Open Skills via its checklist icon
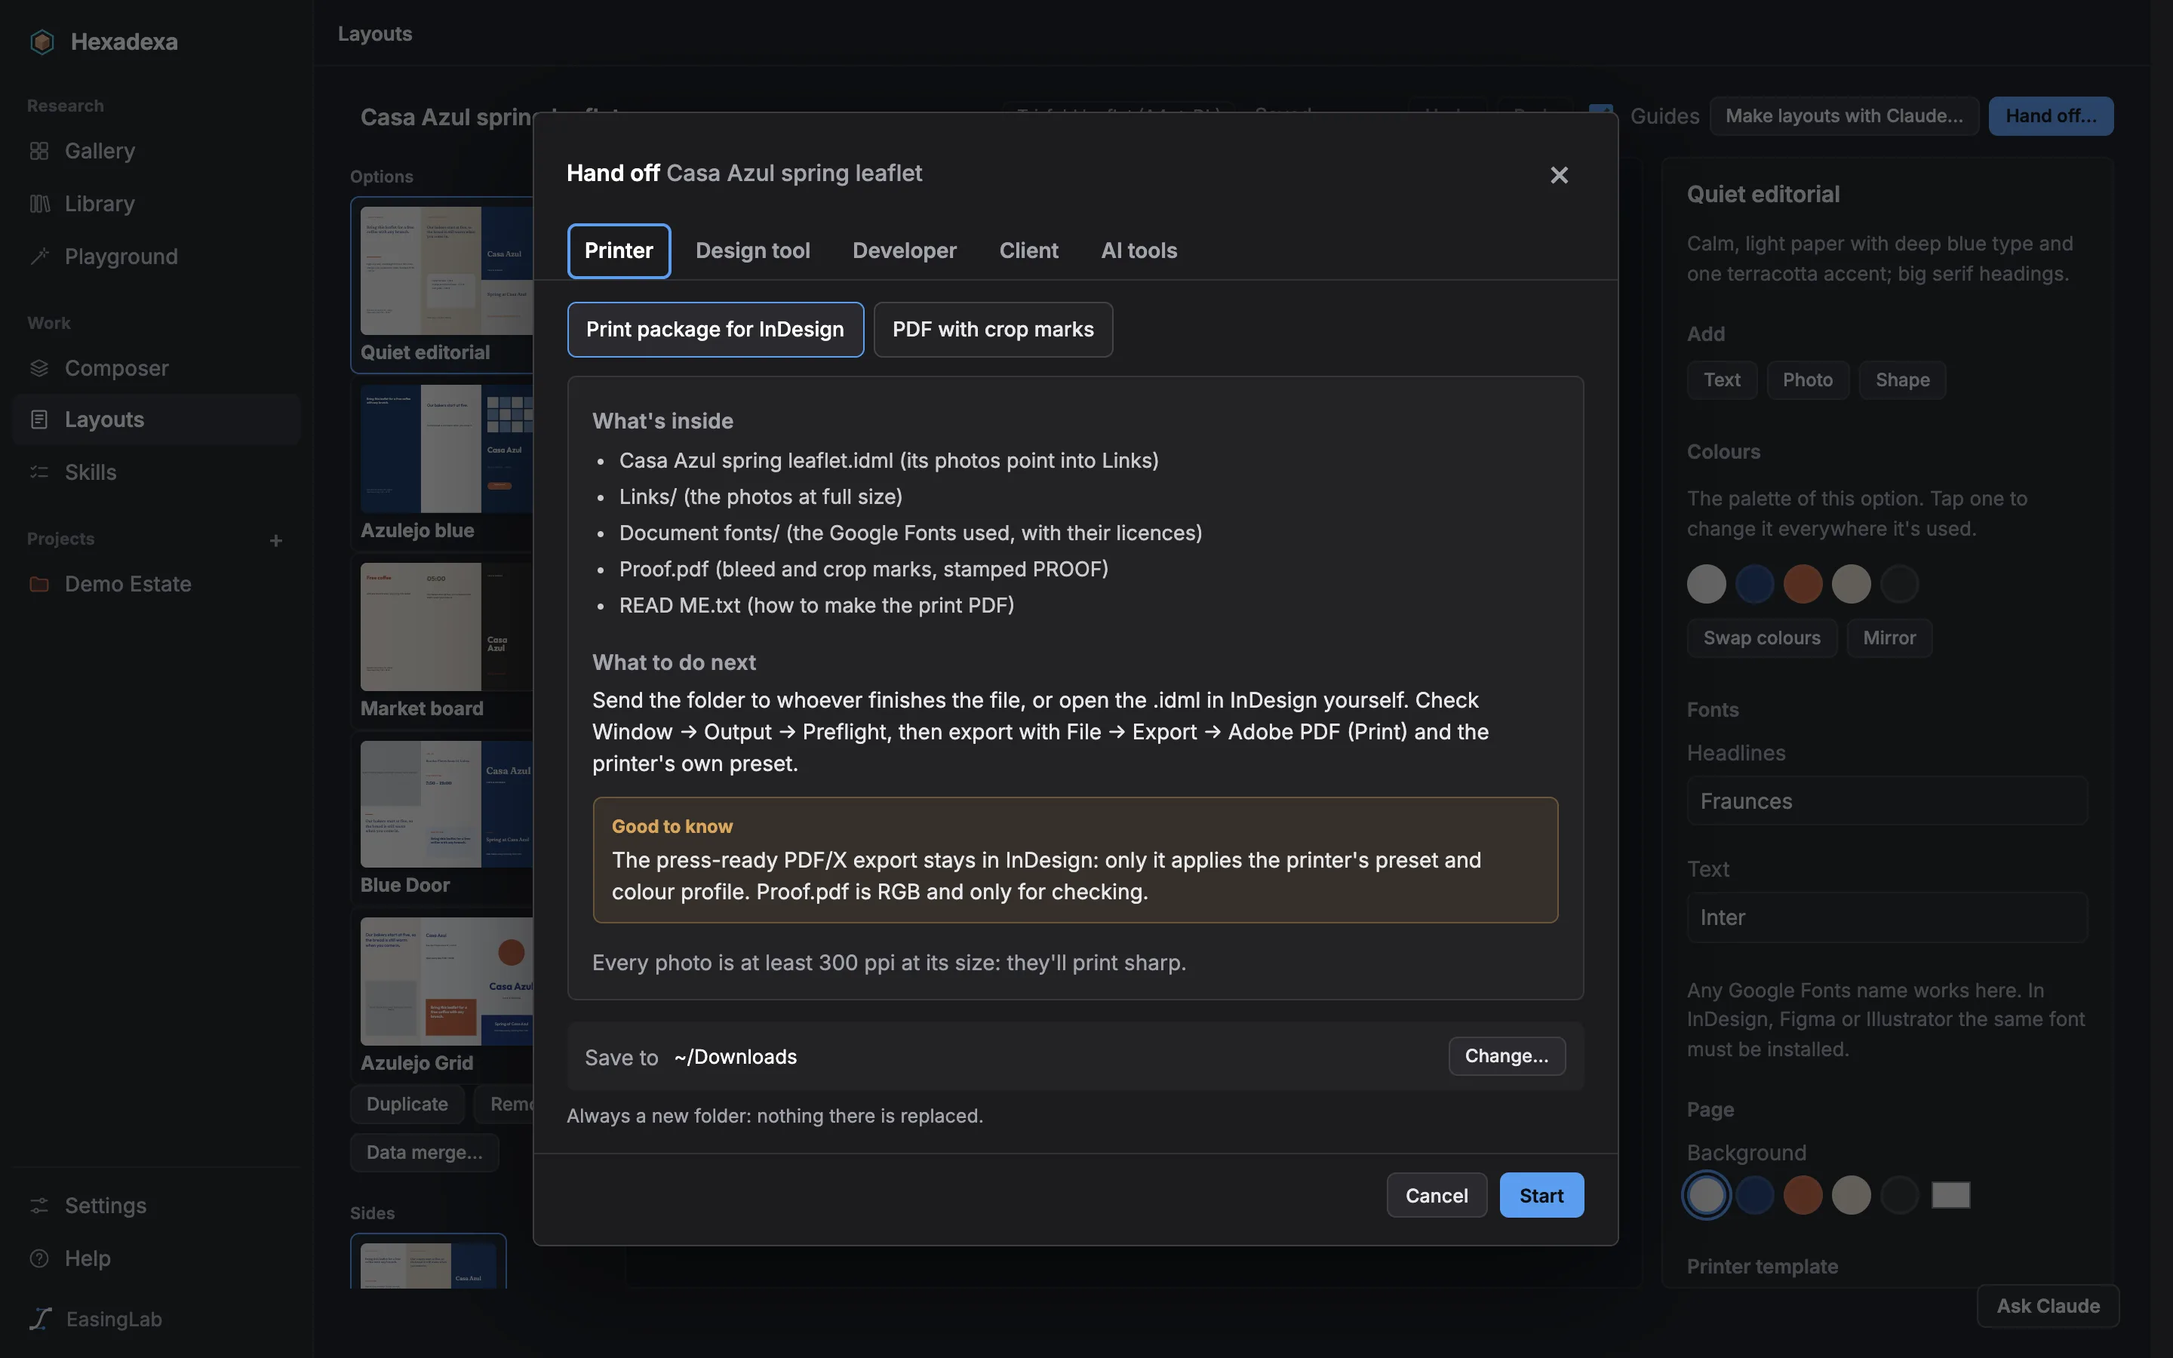This screenshot has height=1358, width=2173. (38, 472)
